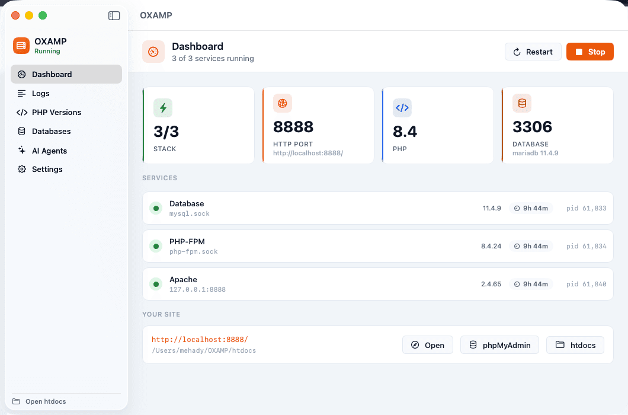The image size is (628, 415).
Task: Click the green Running status text
Action: coord(47,52)
